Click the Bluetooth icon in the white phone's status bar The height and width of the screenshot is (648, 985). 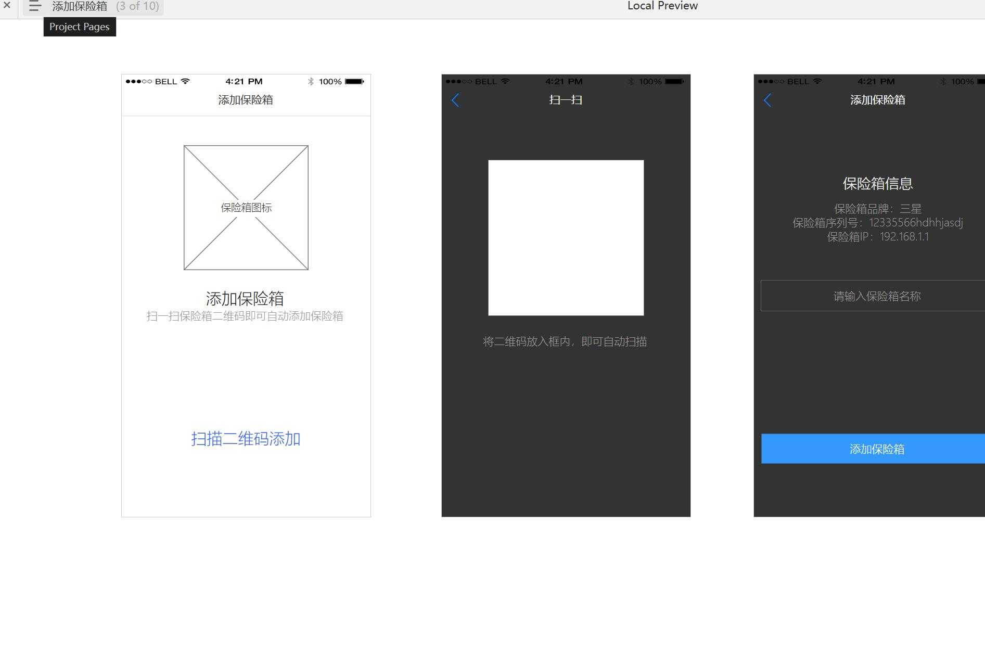(311, 81)
